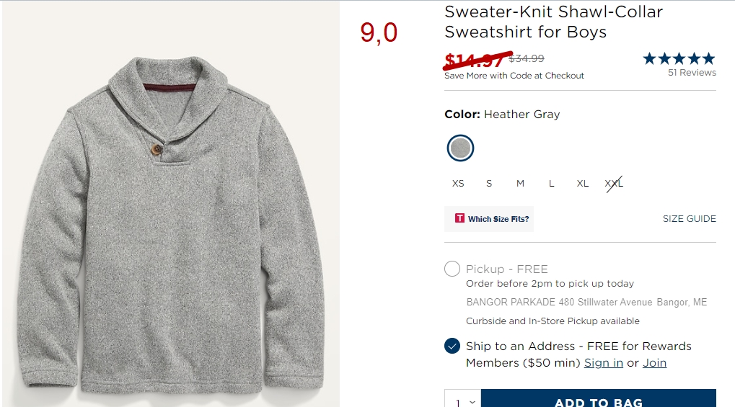The image size is (735, 407).
Task: Select the Pickup - FREE radio option
Action: click(452, 269)
